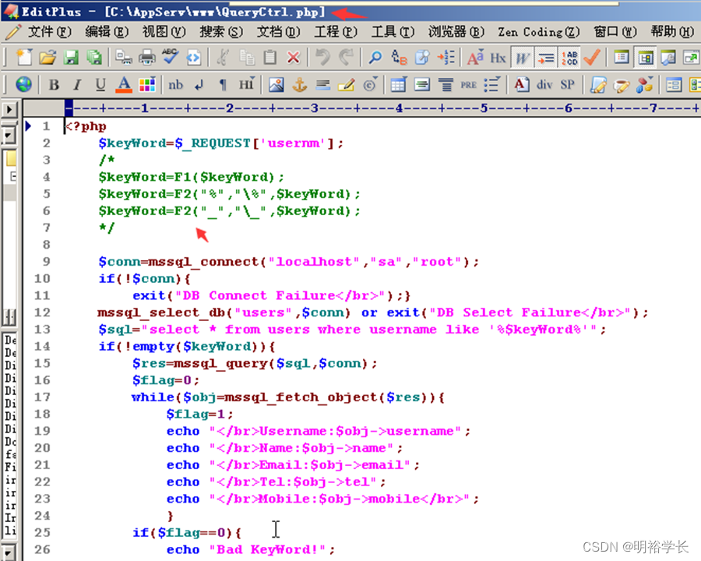Image resolution: width=701 pixels, height=561 pixels.
Task: Insert line break tag icon
Action: tap(199, 84)
